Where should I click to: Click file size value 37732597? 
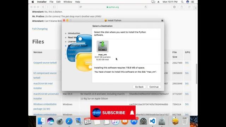(177, 94)
